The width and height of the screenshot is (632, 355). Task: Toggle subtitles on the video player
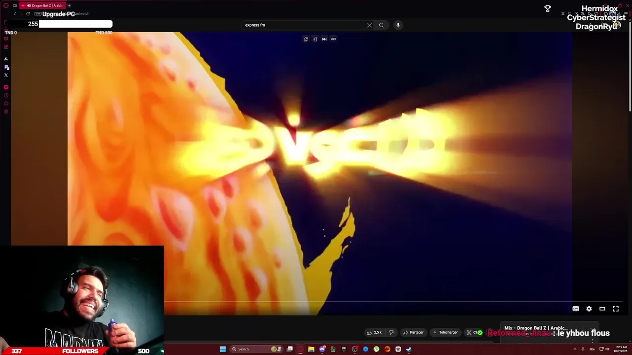tap(576, 309)
